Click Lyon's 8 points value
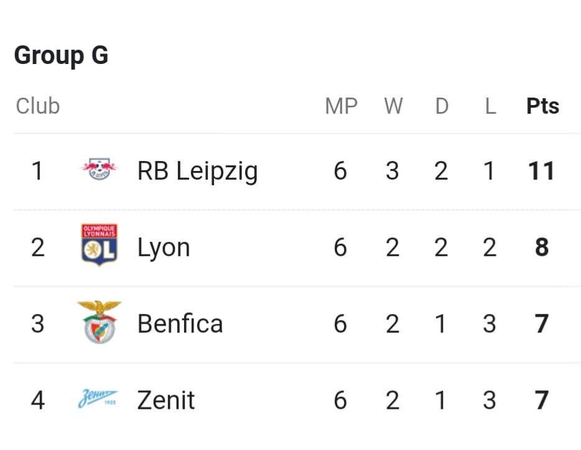Screen dimensions: 581x450 (542, 247)
